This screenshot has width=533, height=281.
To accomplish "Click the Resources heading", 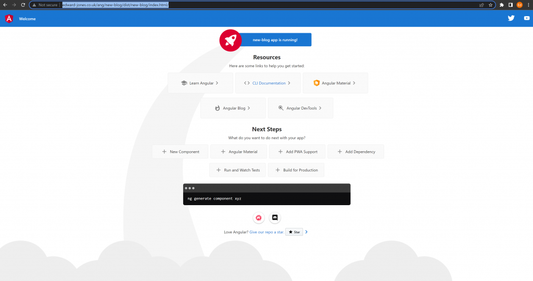I will [x=267, y=57].
